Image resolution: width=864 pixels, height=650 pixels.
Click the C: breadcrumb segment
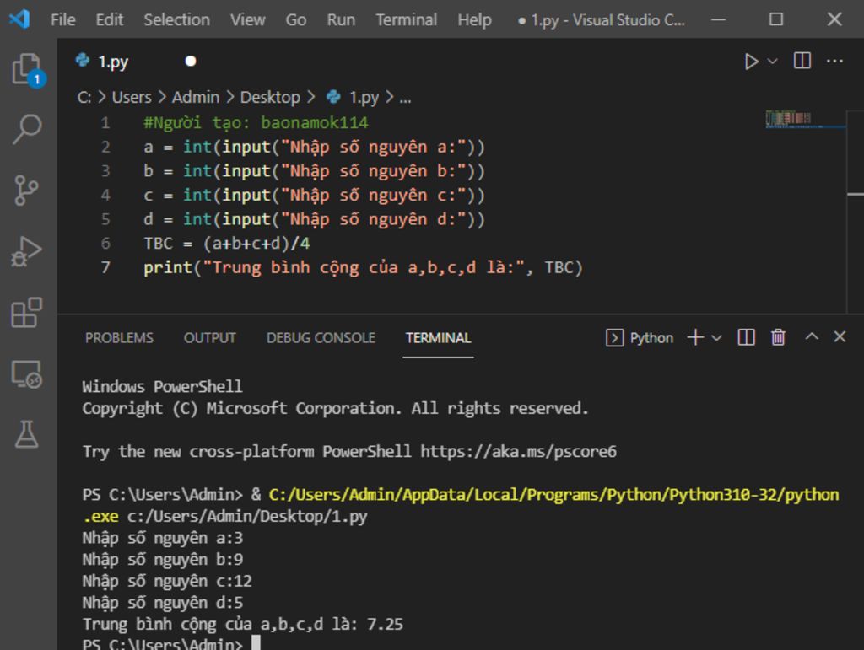pos(84,98)
